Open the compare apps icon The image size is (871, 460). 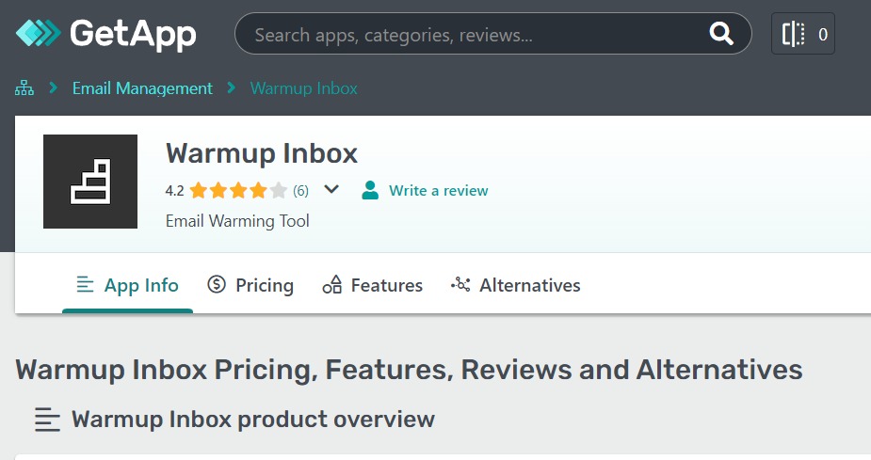pos(802,34)
